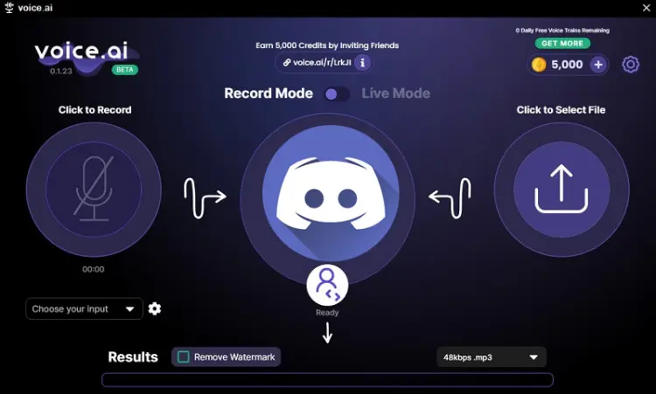Open app settings gear in top right
The image size is (656, 394).
pyautogui.click(x=631, y=65)
